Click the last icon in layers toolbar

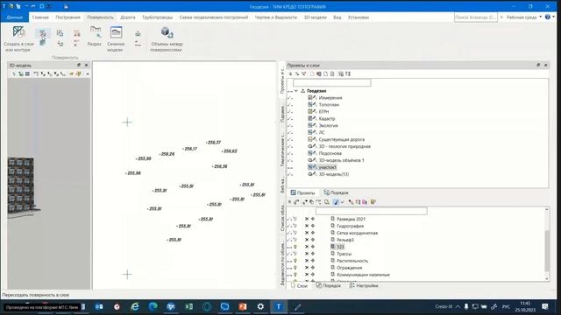coord(373,202)
